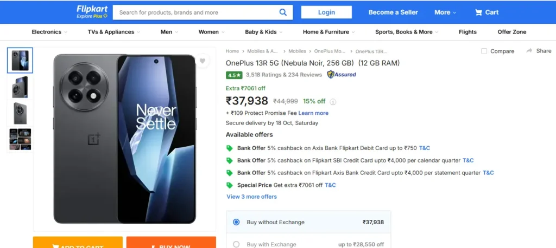Expand View 3 more offers
Viewport: 556px width, 248px height.
(251, 197)
